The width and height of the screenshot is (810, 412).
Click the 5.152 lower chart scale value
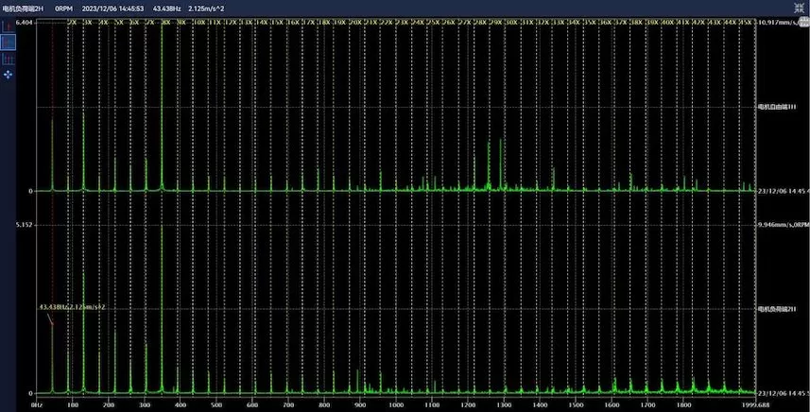(25, 225)
